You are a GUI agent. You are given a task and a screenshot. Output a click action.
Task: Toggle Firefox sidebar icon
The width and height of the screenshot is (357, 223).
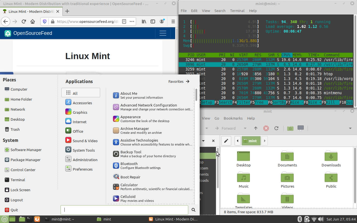point(153,21)
